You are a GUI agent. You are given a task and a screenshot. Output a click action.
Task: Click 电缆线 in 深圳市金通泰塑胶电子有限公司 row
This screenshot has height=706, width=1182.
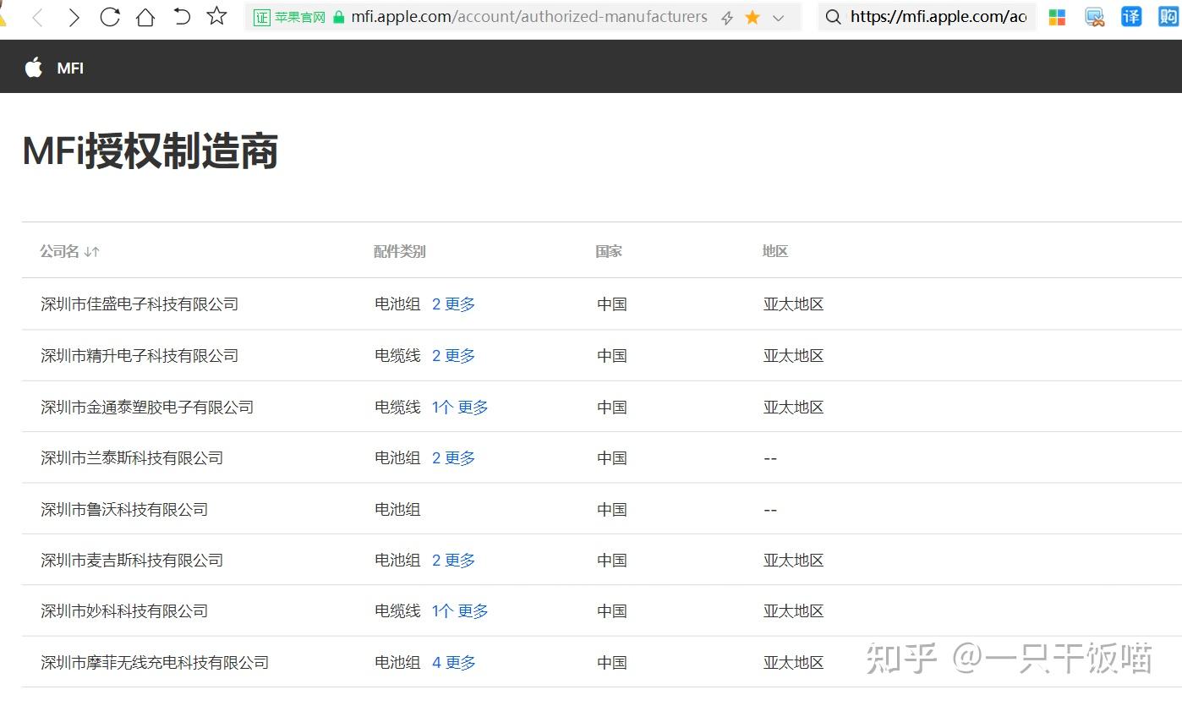point(397,408)
